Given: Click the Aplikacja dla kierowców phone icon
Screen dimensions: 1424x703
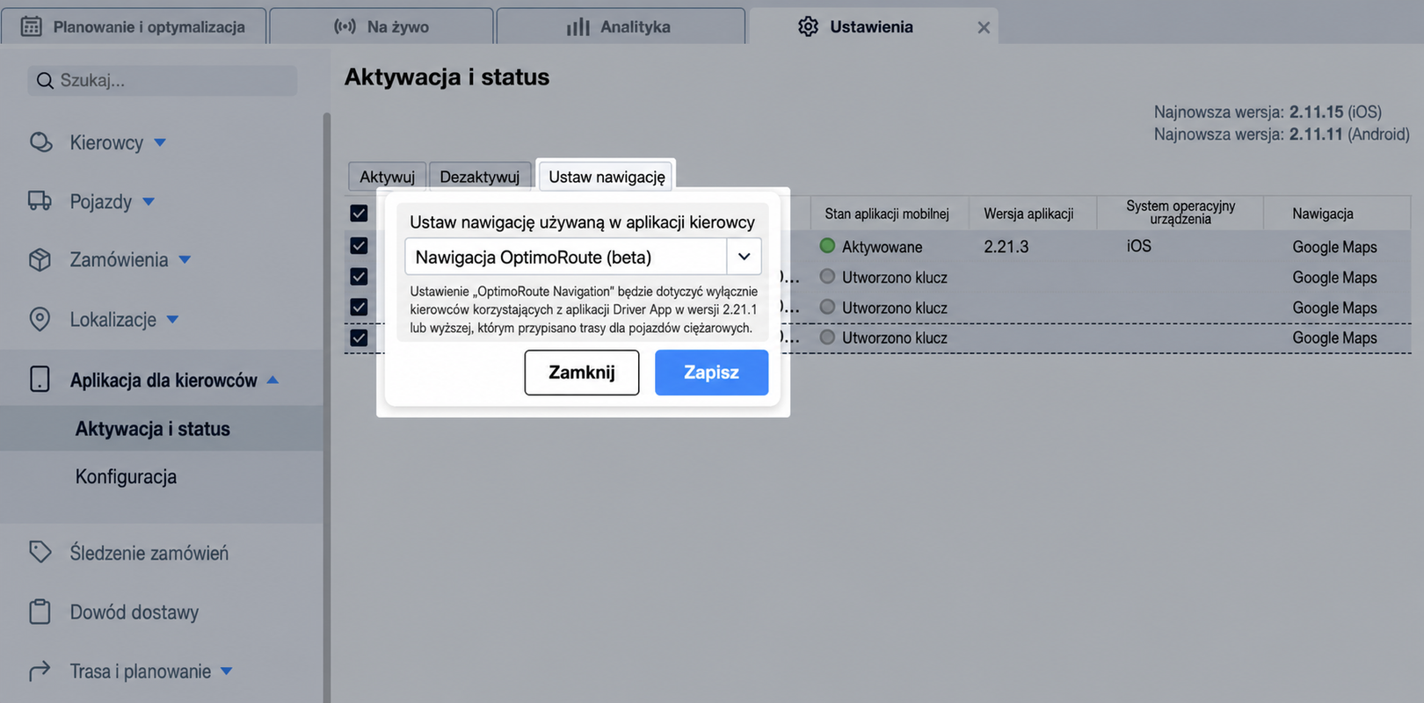Looking at the screenshot, I should pyautogui.click(x=40, y=380).
